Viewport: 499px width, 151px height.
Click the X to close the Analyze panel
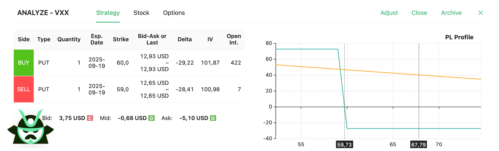click(x=480, y=13)
